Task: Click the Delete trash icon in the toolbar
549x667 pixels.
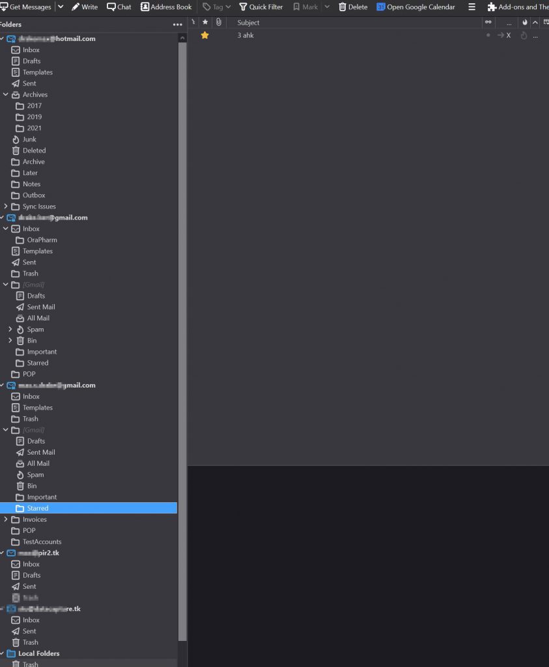Action: [x=343, y=7]
